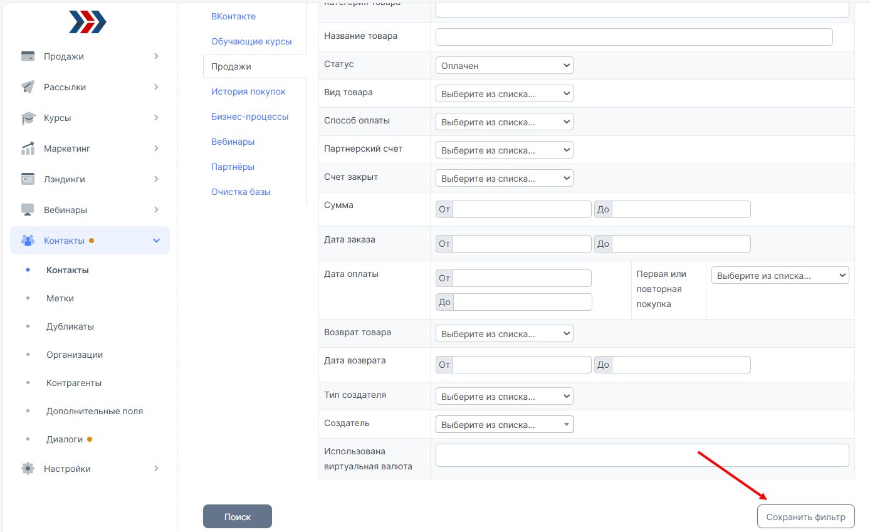Viewport: 870px width, 532px height.
Task: Expand the Настройки sidebar chevron
Action: point(156,469)
